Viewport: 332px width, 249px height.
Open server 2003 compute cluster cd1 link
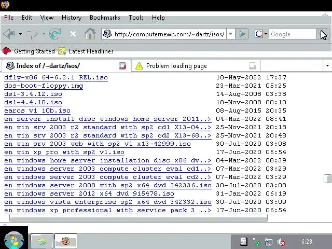click(x=108, y=169)
